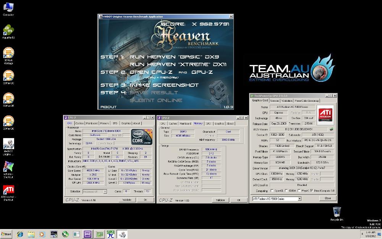Click Make Screenshot in Heaven window
This screenshot has width=382, height=239.
(164, 85)
